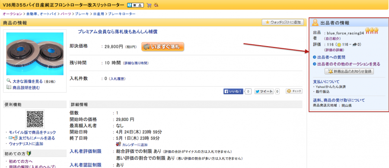This screenshot has height=168, width=389.
Task: Click sidebar ウォッチリストに追加 link
Action: (x=26, y=144)
